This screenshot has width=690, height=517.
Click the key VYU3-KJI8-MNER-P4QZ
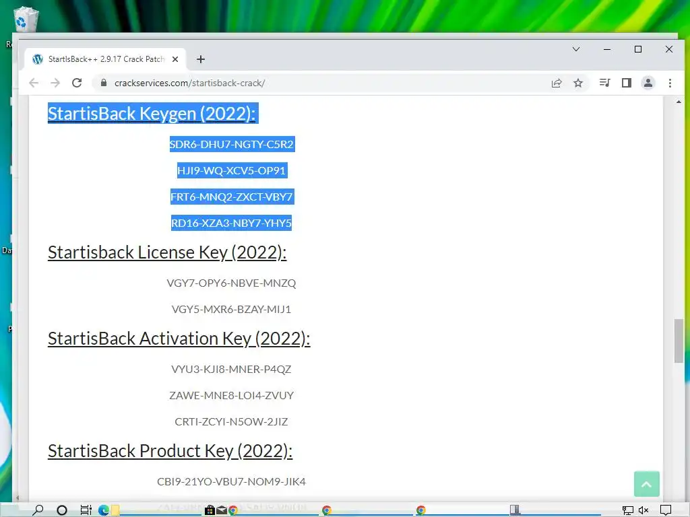click(232, 370)
